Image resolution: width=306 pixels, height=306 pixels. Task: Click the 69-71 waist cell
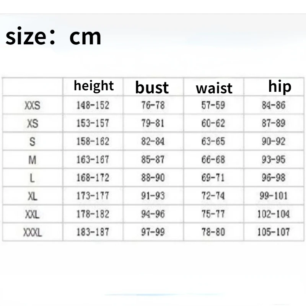[x=213, y=178]
